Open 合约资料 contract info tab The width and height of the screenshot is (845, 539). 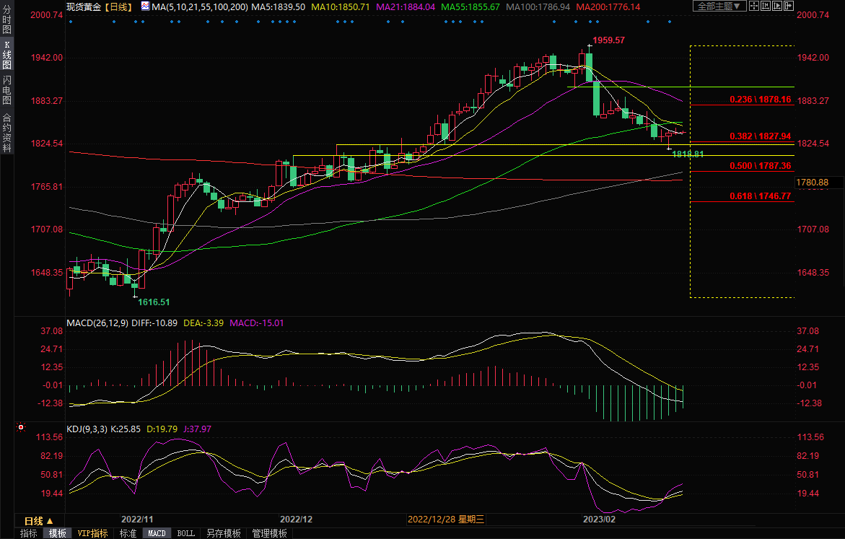[x=7, y=133]
